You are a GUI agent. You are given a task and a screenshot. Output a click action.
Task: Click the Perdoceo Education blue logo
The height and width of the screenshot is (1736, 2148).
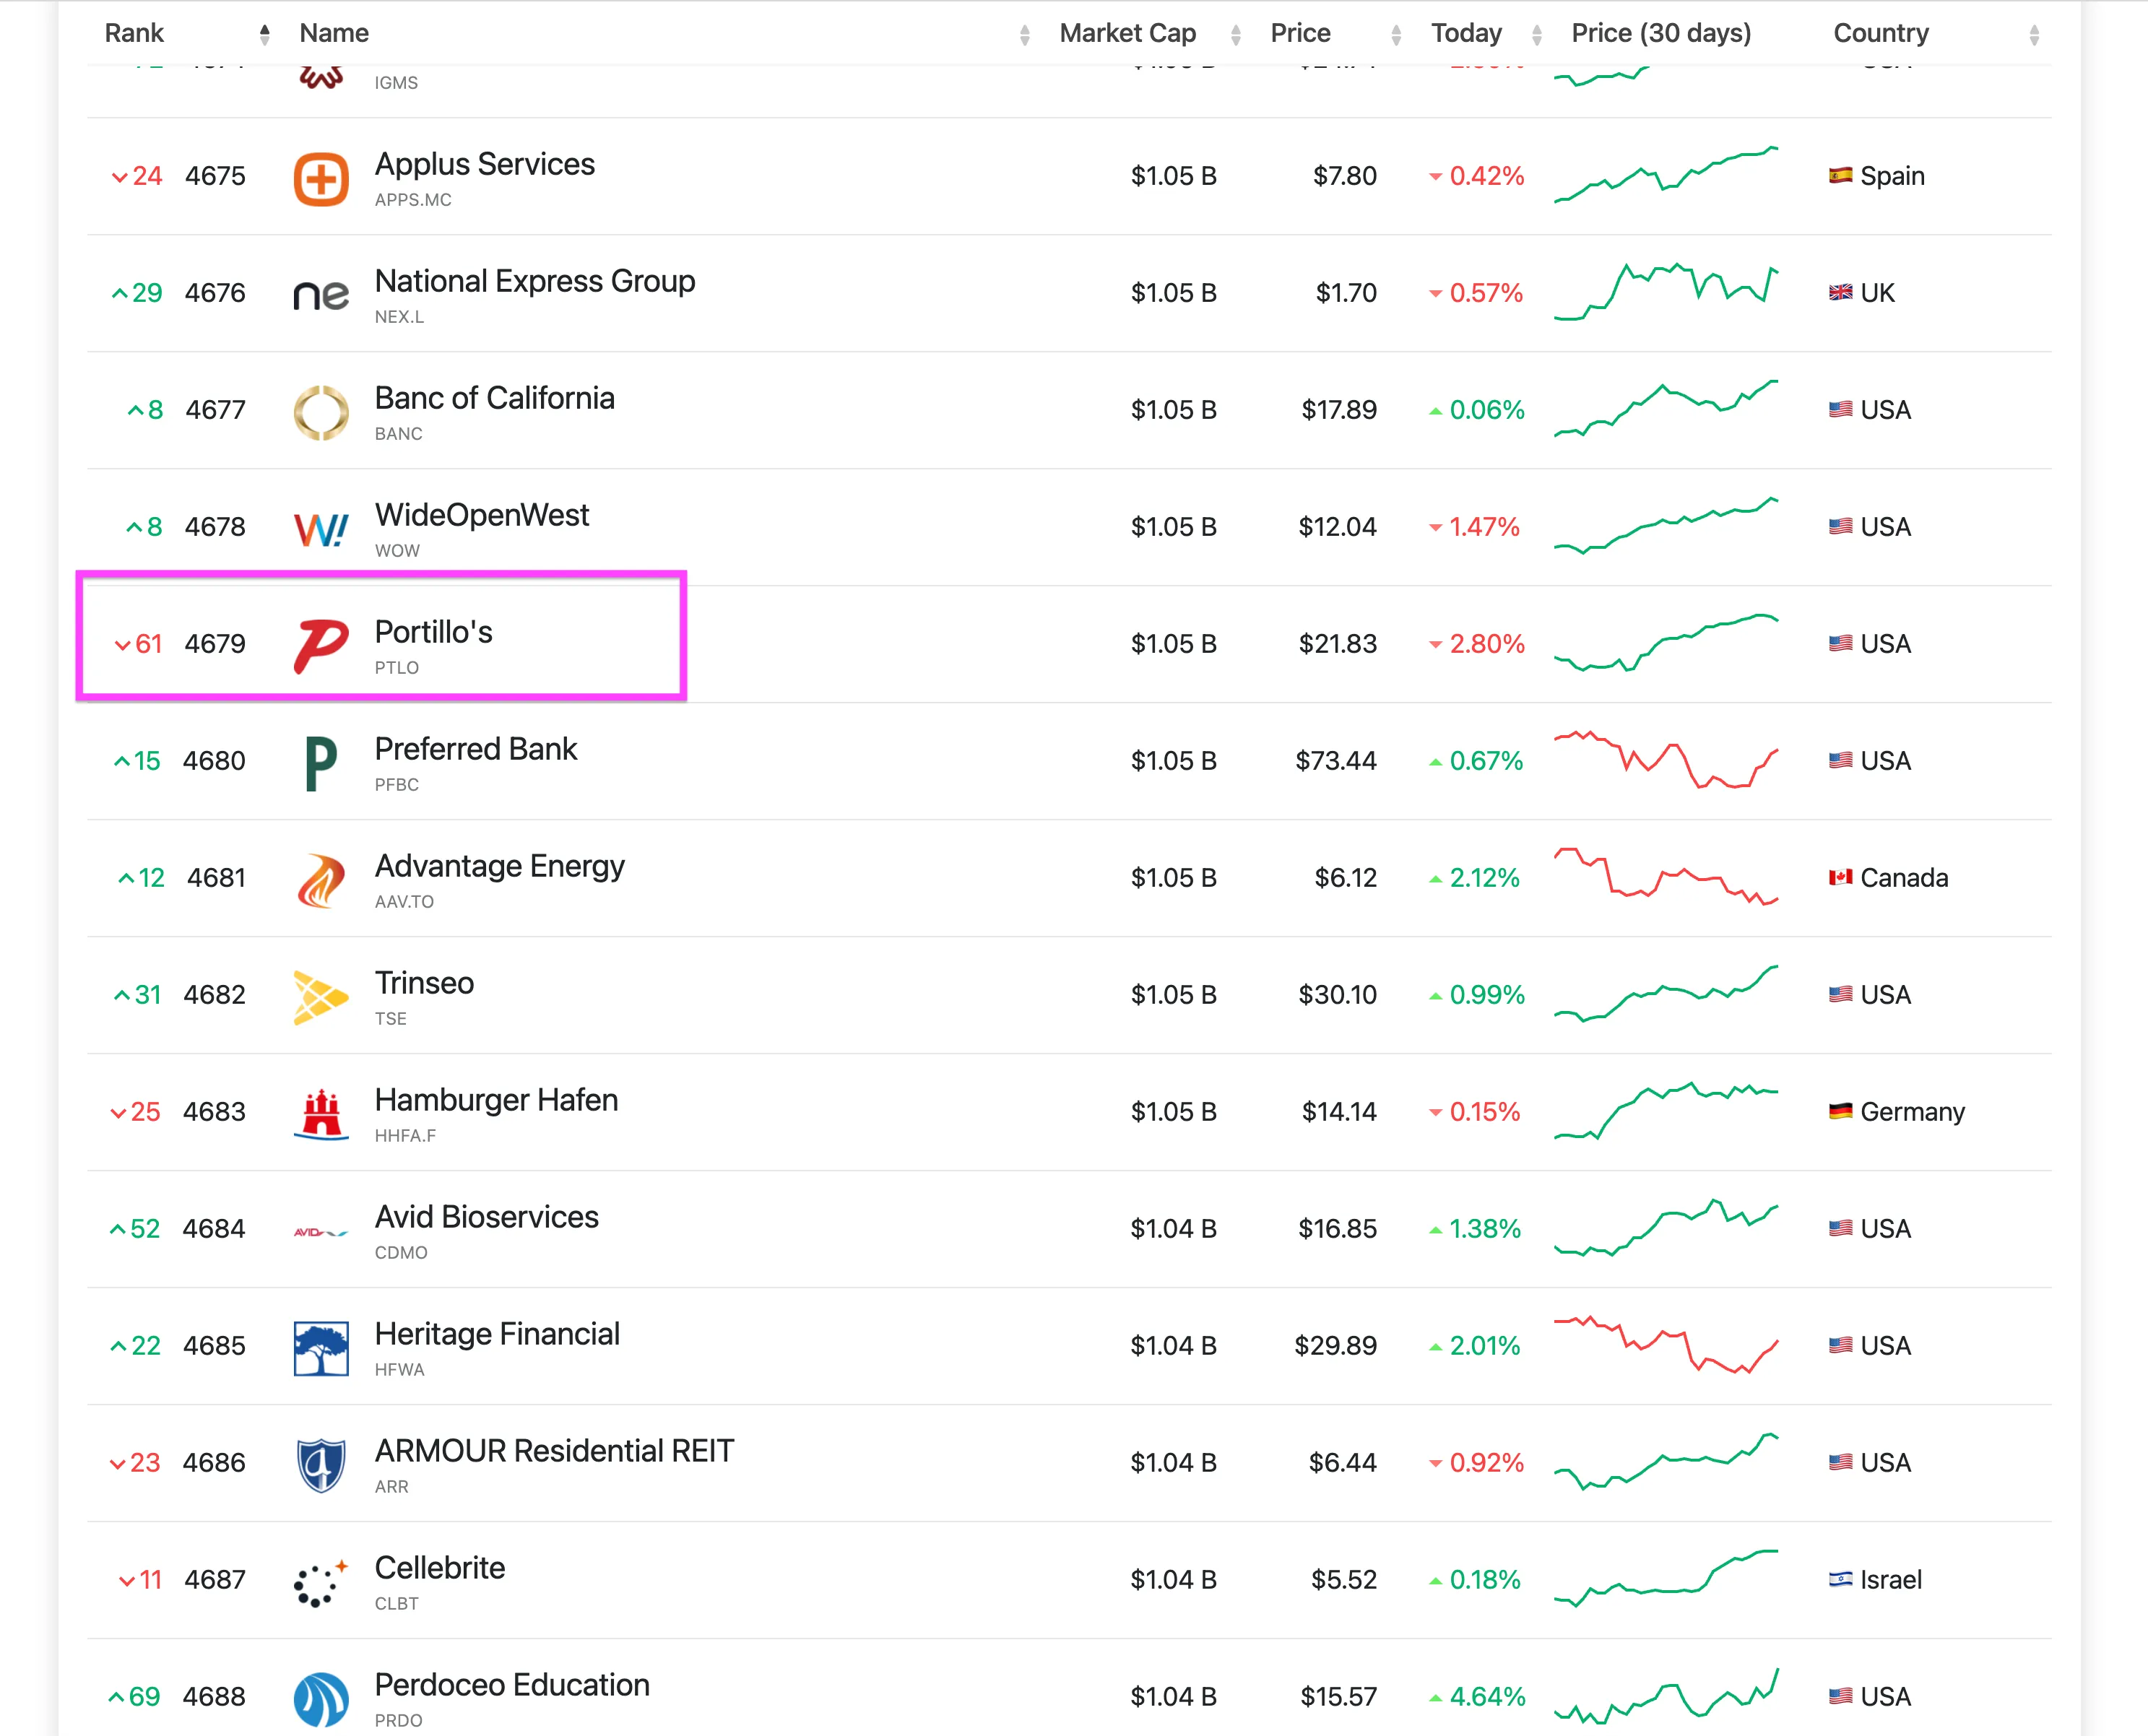(321, 1699)
